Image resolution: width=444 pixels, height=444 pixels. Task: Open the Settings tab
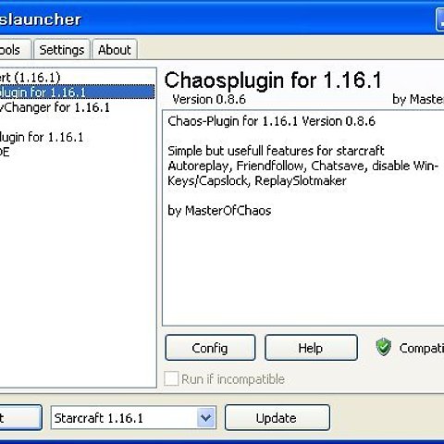pyautogui.click(x=62, y=50)
